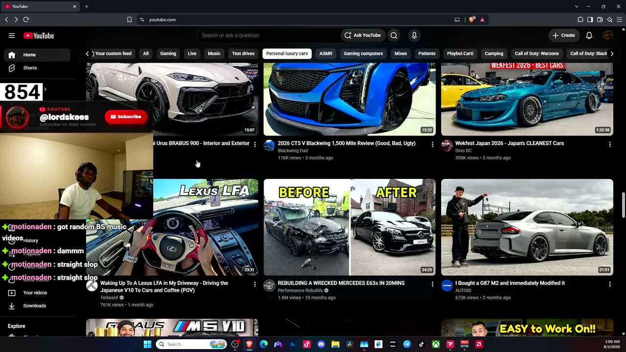Go to YouTube home via the logo
Image resolution: width=626 pixels, height=352 pixels.
39,36
